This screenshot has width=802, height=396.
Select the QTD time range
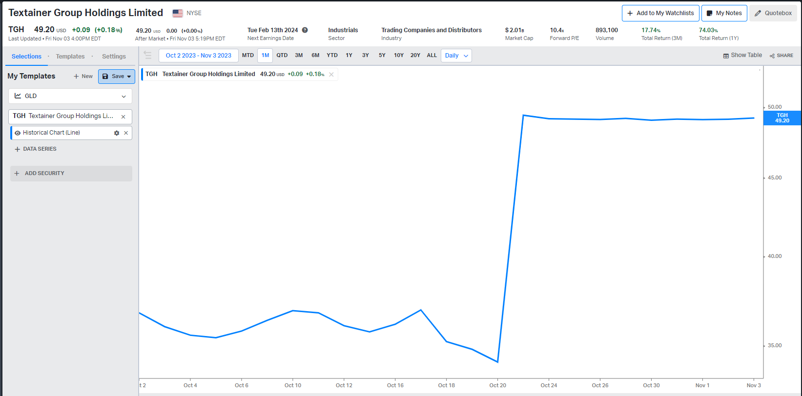point(282,56)
